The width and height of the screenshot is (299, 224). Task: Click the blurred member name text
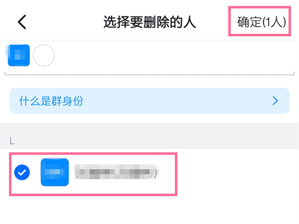pyautogui.click(x=116, y=173)
